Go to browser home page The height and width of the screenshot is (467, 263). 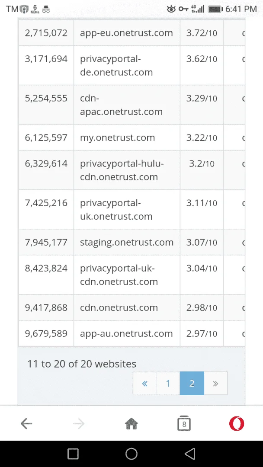pyautogui.click(x=131, y=423)
